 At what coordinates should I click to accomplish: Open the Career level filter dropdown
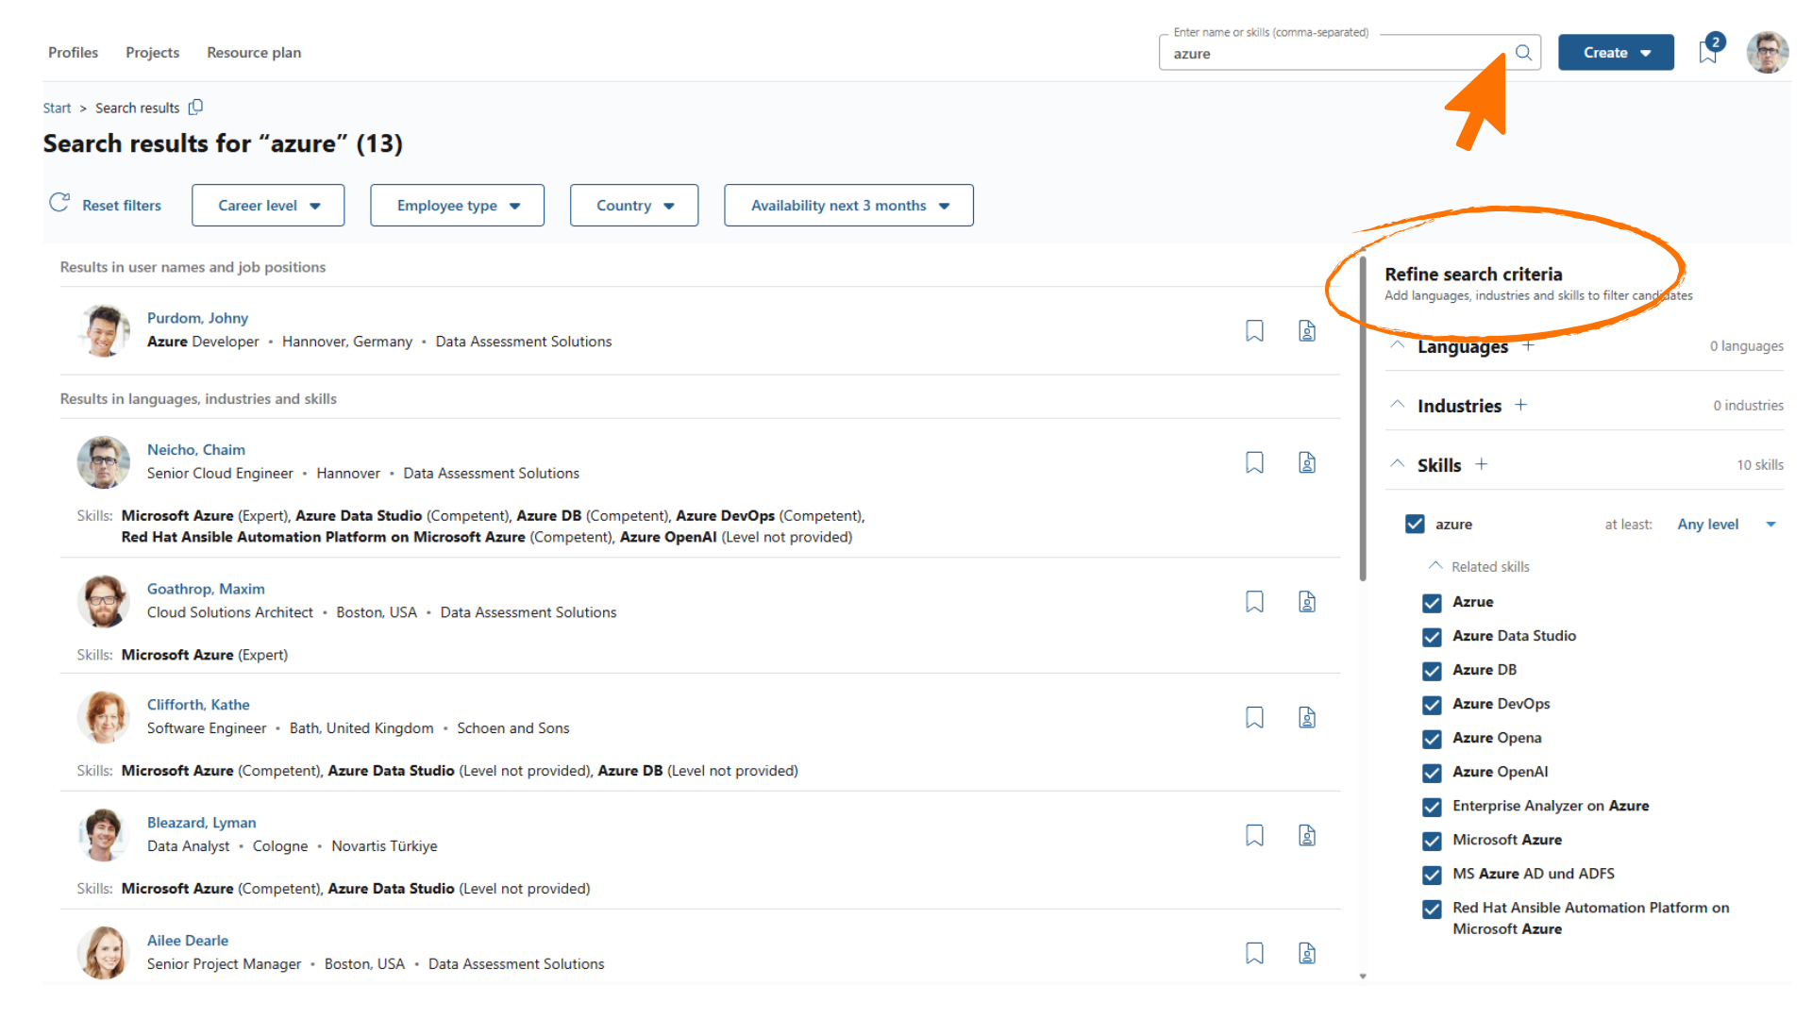(268, 206)
